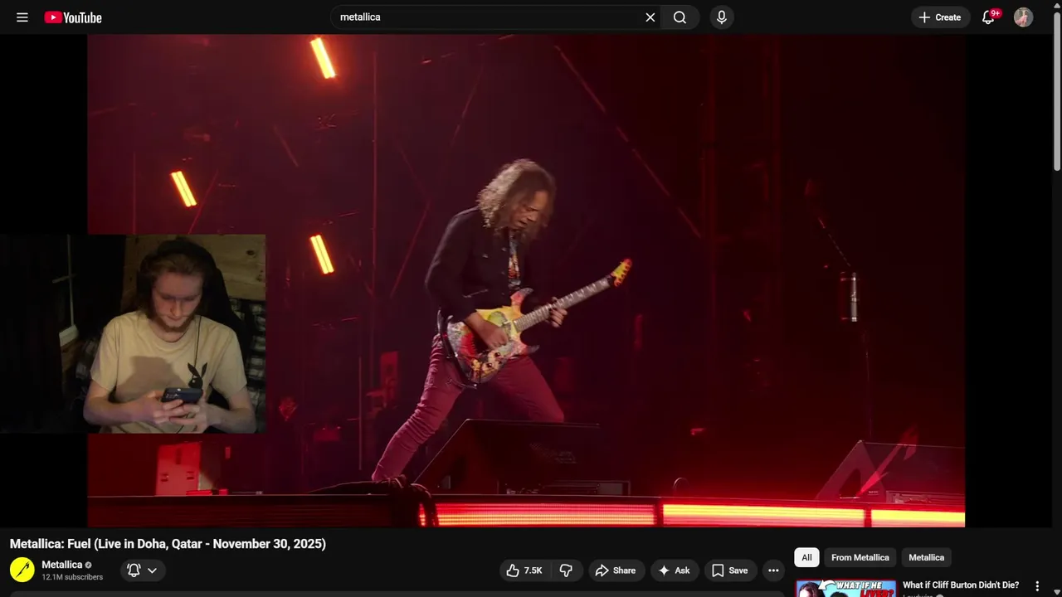Go to YouTube home via logo
Screen dimensions: 1062x597
point(73,17)
